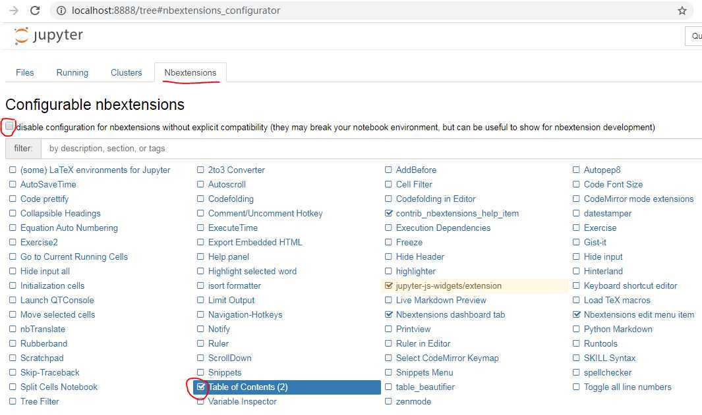This screenshot has width=702, height=415.
Task: Toggle the disable configuration compatibility checkbox
Action: [9, 126]
